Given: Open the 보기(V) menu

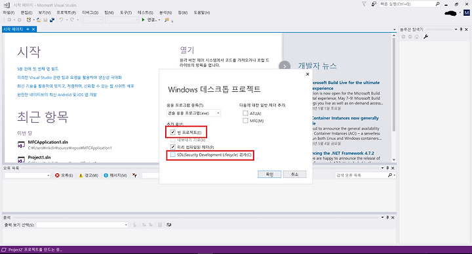Looking at the screenshot, I should click(x=45, y=12).
